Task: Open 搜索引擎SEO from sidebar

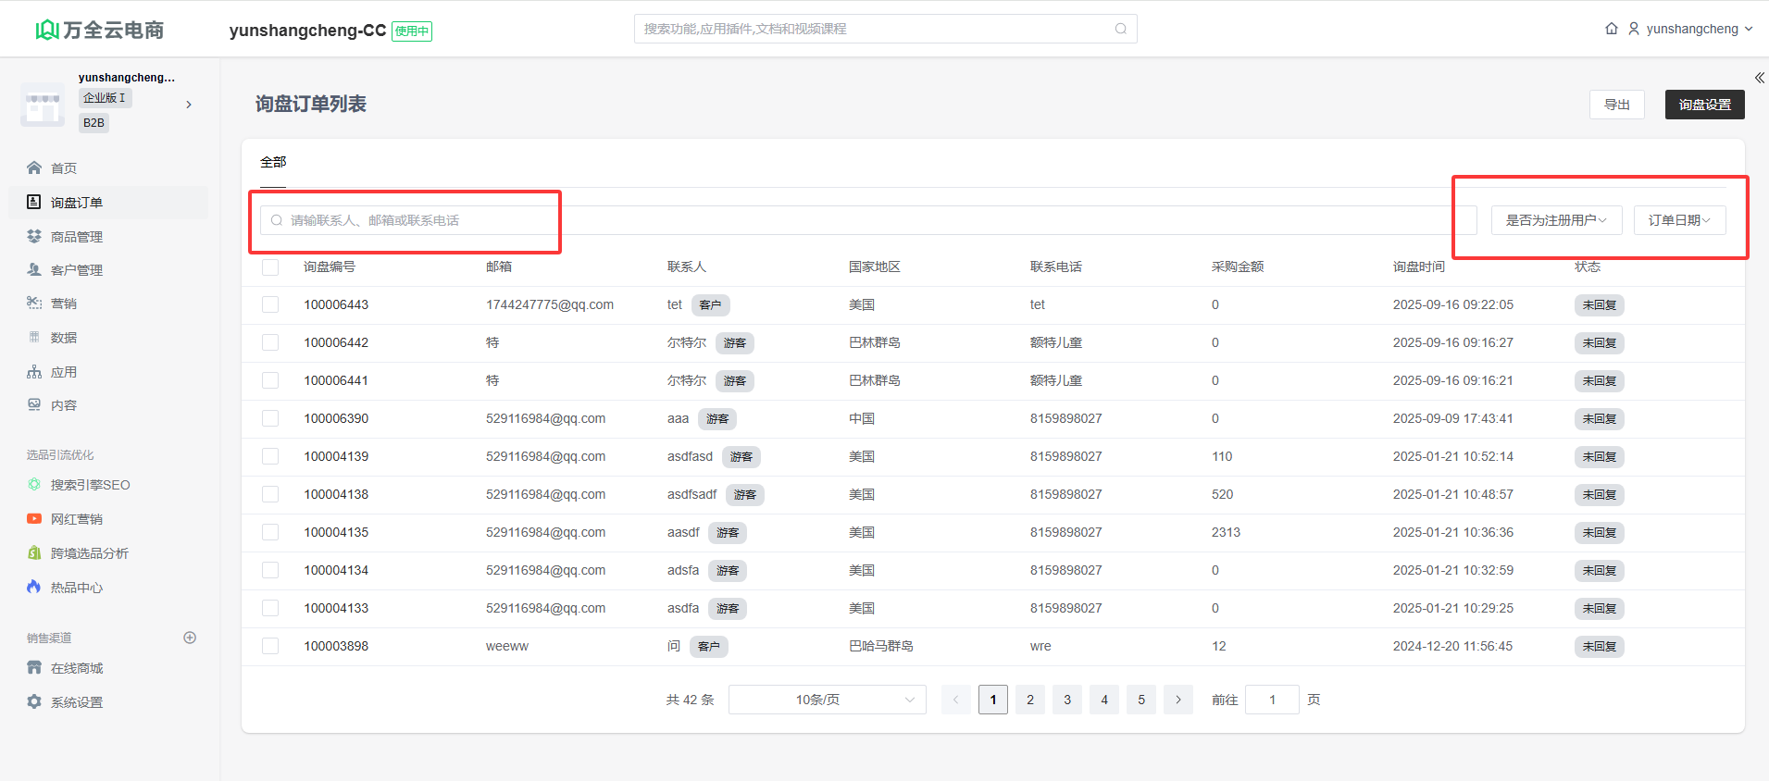Action: 90,485
